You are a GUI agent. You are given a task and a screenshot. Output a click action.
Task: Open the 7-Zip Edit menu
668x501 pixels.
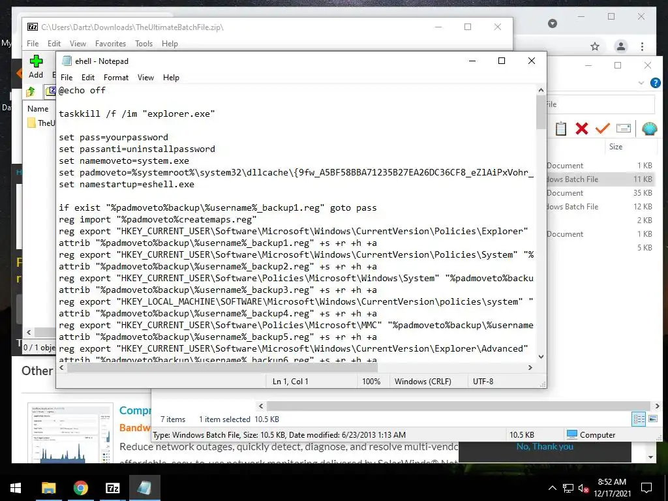click(53, 44)
